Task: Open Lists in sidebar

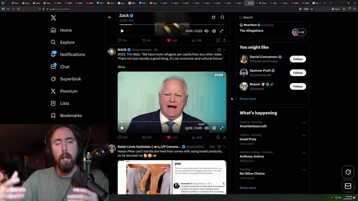Action: (x=60, y=103)
